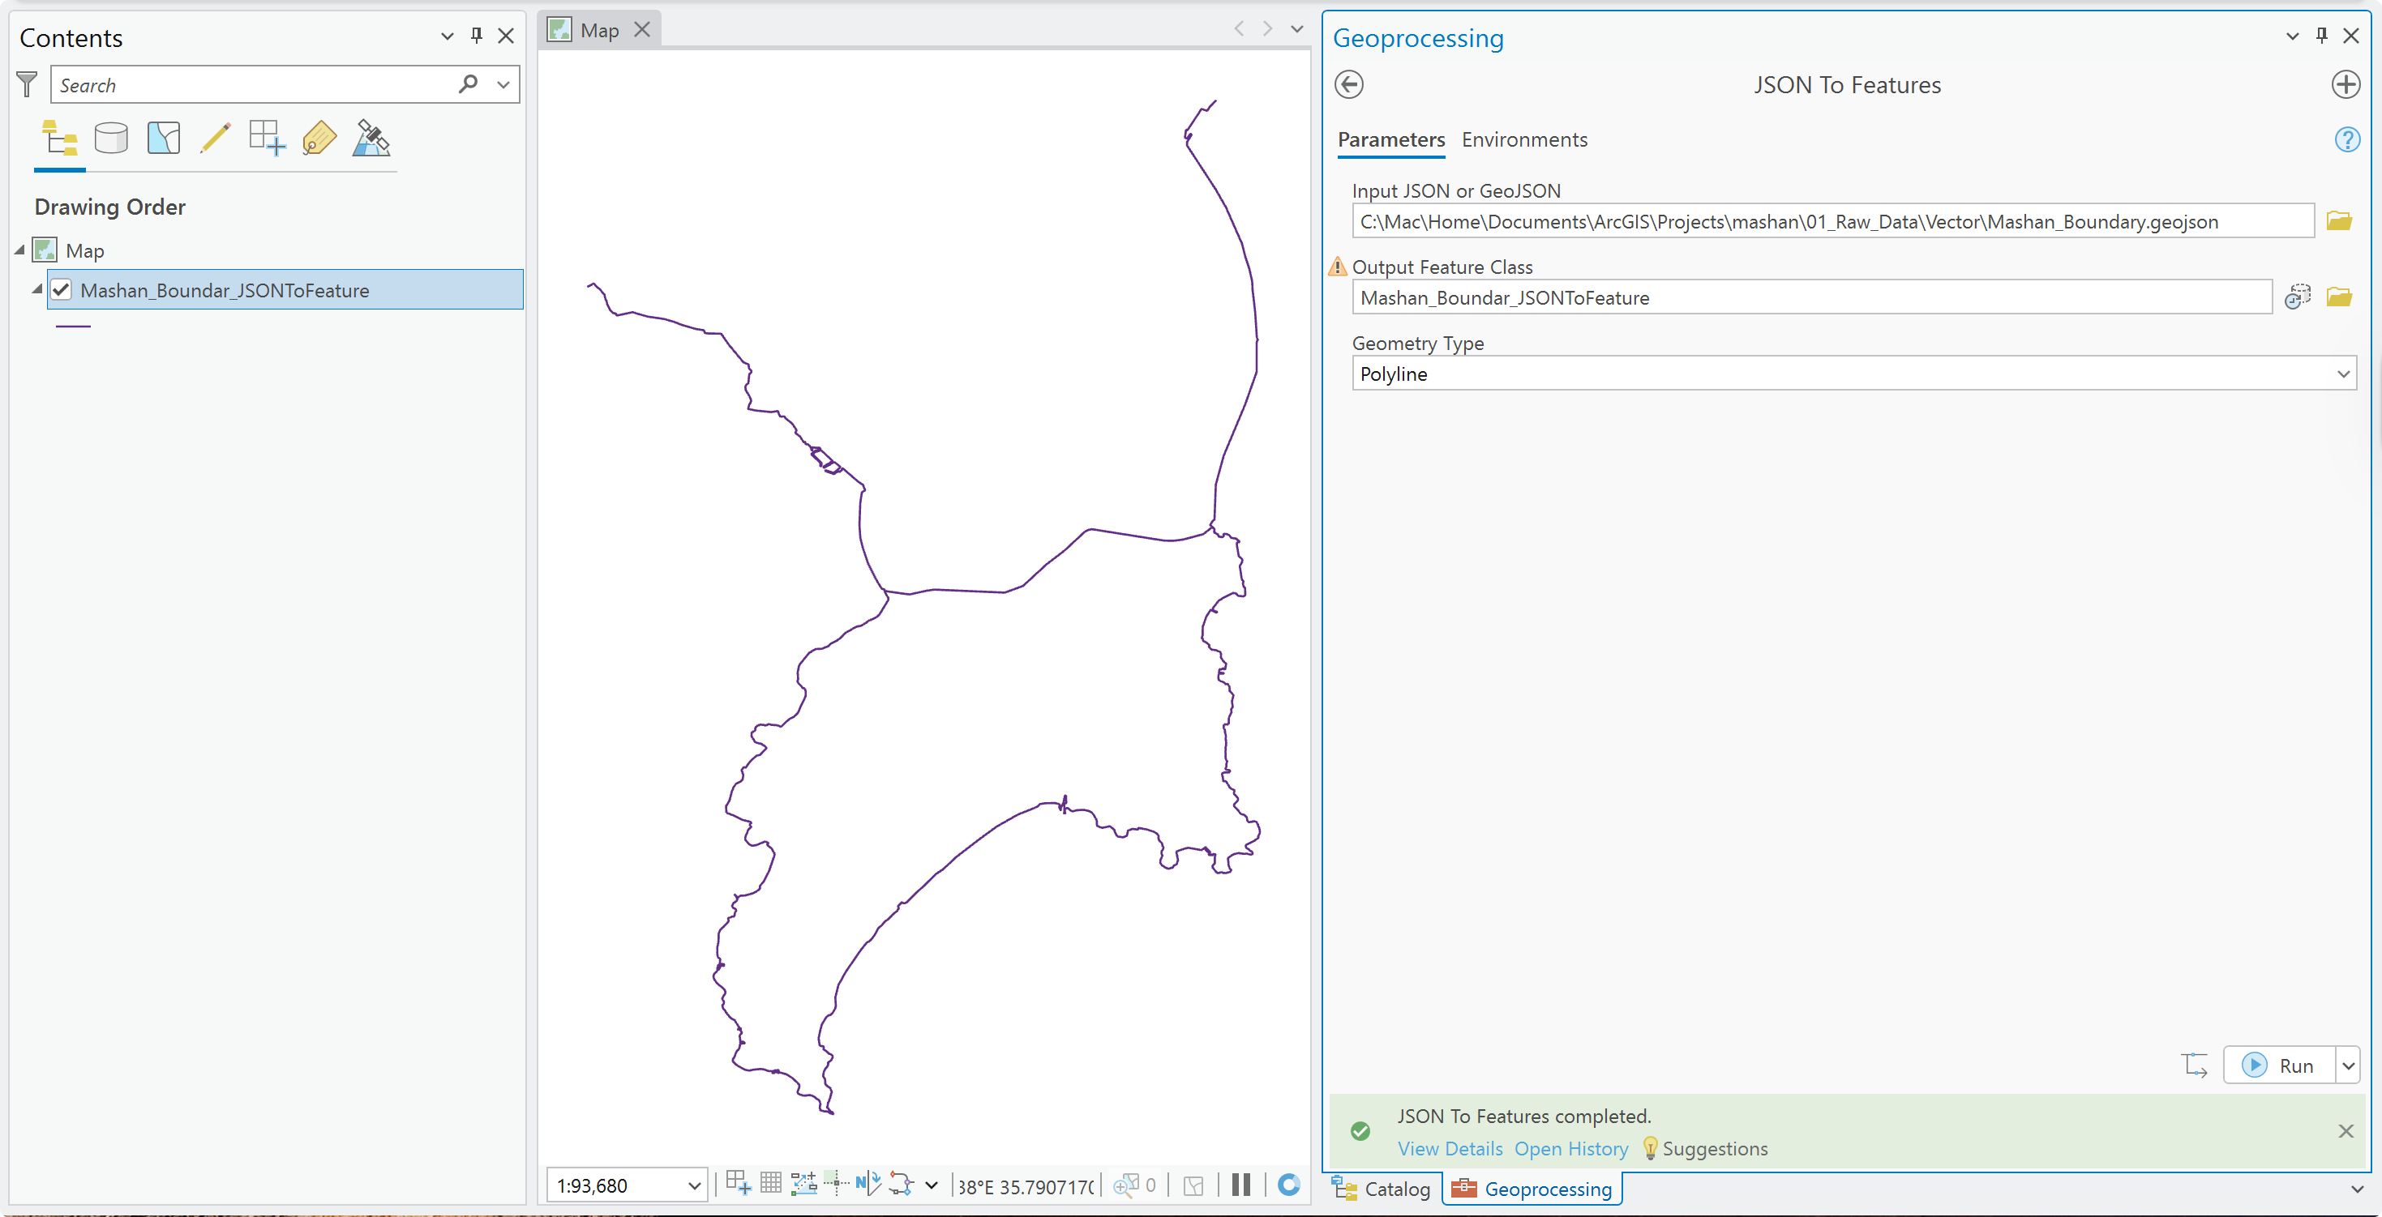Select List By Editing pencil icon
The width and height of the screenshot is (2382, 1217).
(x=216, y=139)
